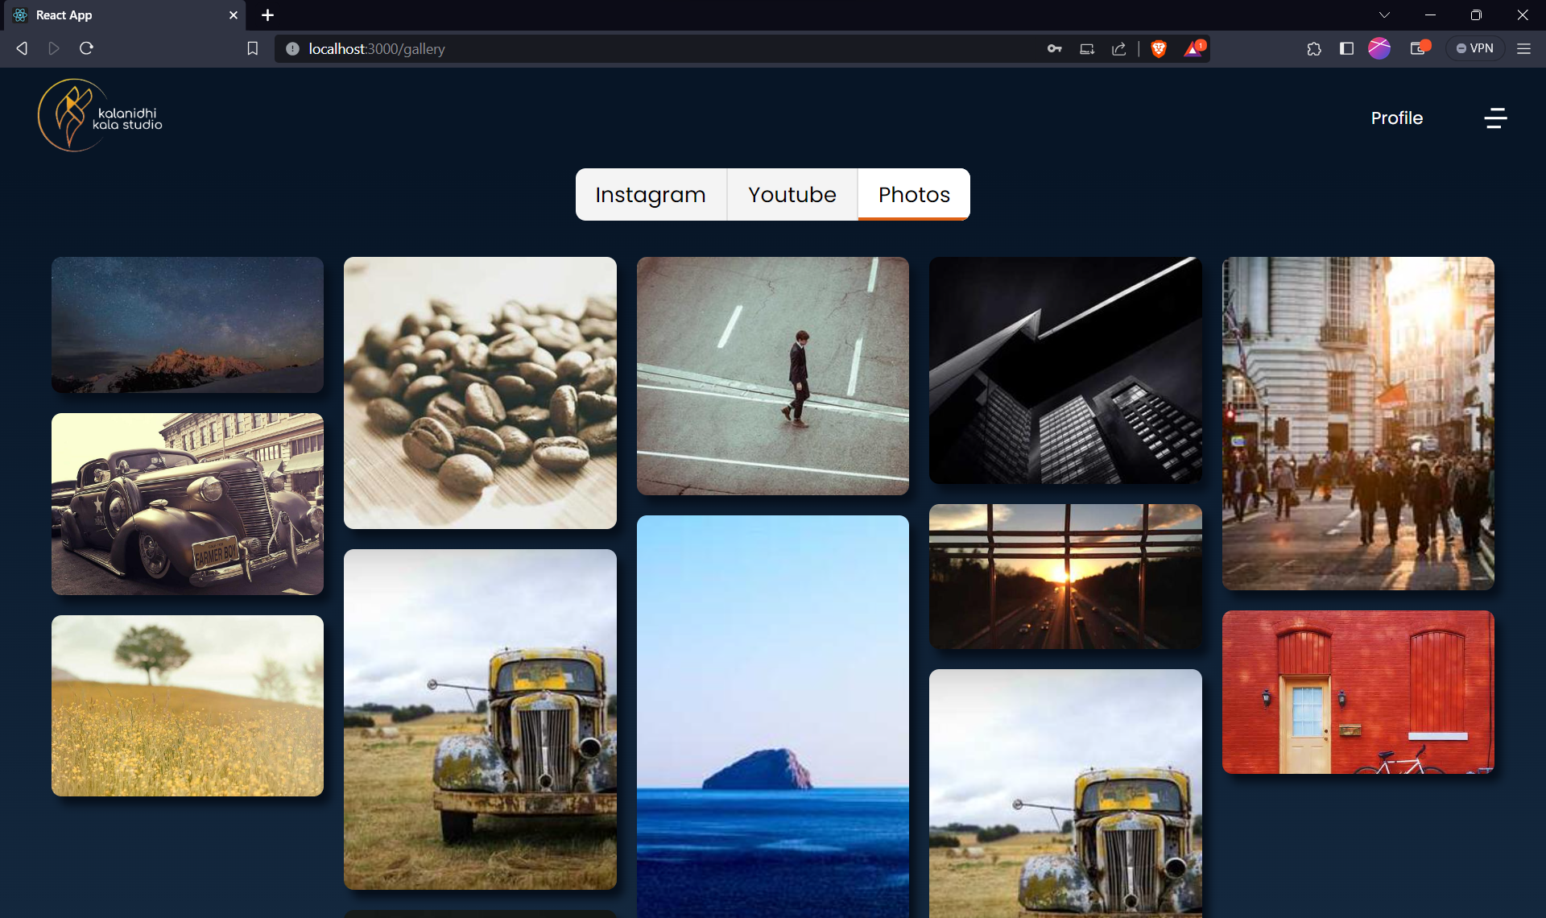Screen dimensions: 1546x918
Task: Click the Brave Shields lion icon
Action: 1159,49
